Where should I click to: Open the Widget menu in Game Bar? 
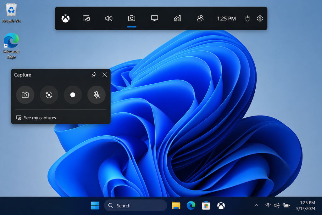click(86, 19)
